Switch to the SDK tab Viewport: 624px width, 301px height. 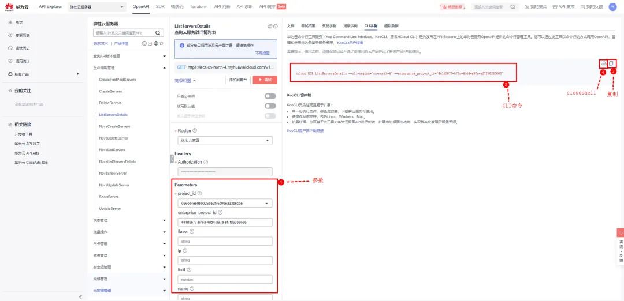[x=160, y=7]
